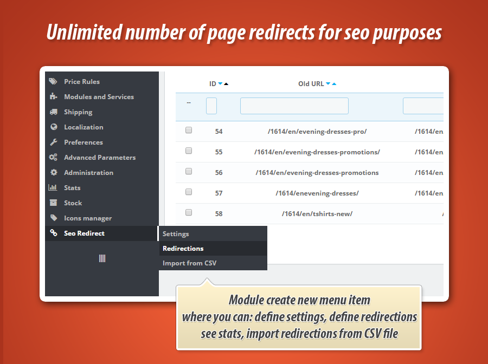
Task: Click the Price Rules tag icon
Action: pos(53,82)
